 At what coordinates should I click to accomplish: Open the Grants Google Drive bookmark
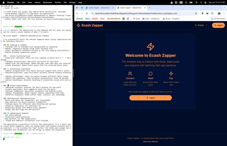(x=172, y=19)
